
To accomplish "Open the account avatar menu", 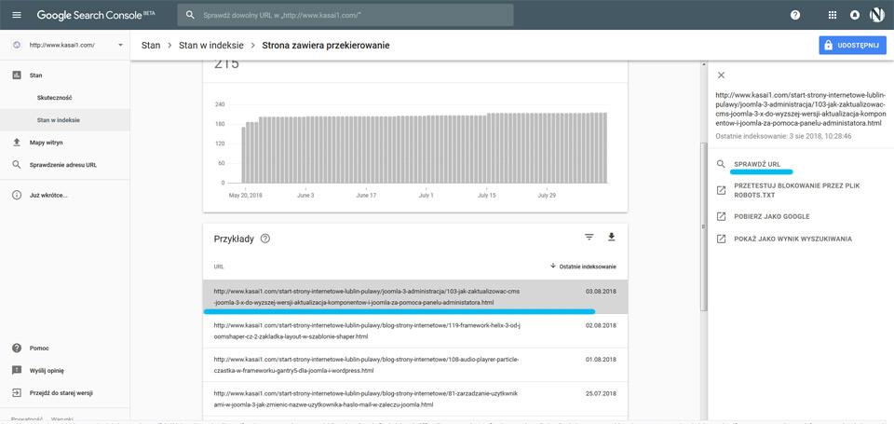I will point(877,15).
